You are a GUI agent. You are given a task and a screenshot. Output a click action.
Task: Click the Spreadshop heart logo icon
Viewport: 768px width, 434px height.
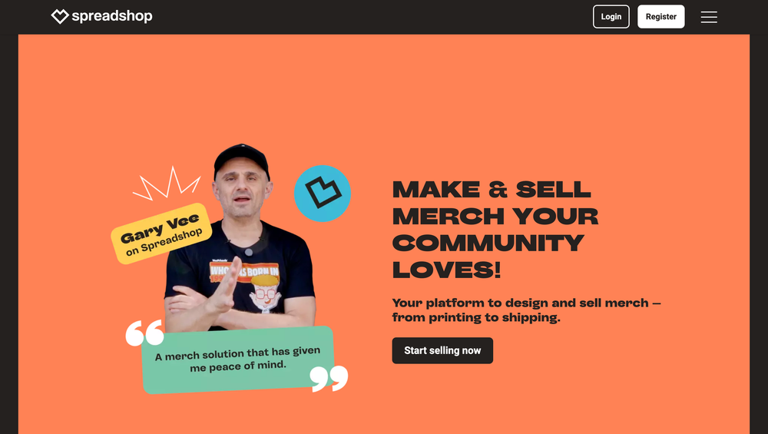point(60,16)
